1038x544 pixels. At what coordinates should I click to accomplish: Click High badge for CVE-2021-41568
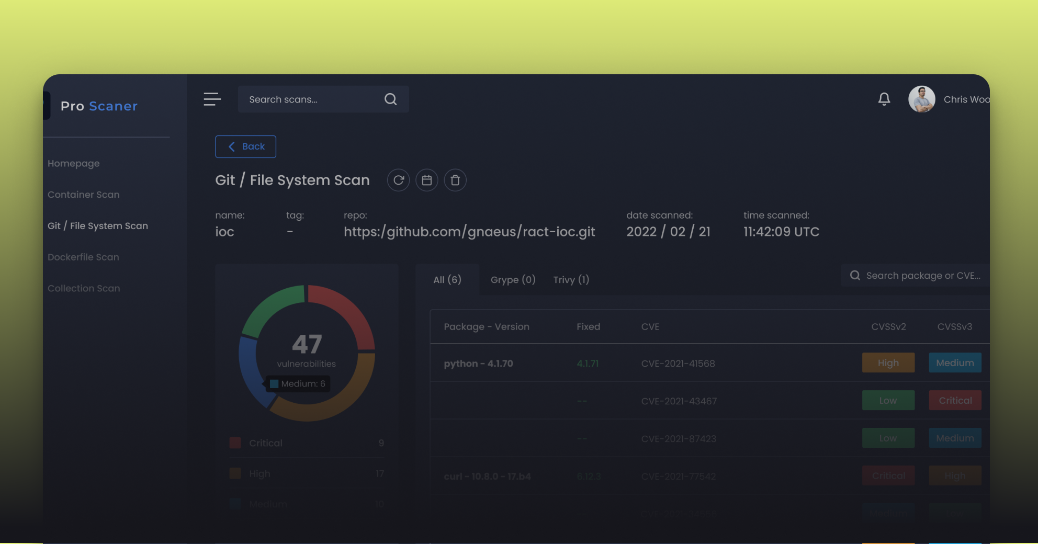(x=888, y=362)
